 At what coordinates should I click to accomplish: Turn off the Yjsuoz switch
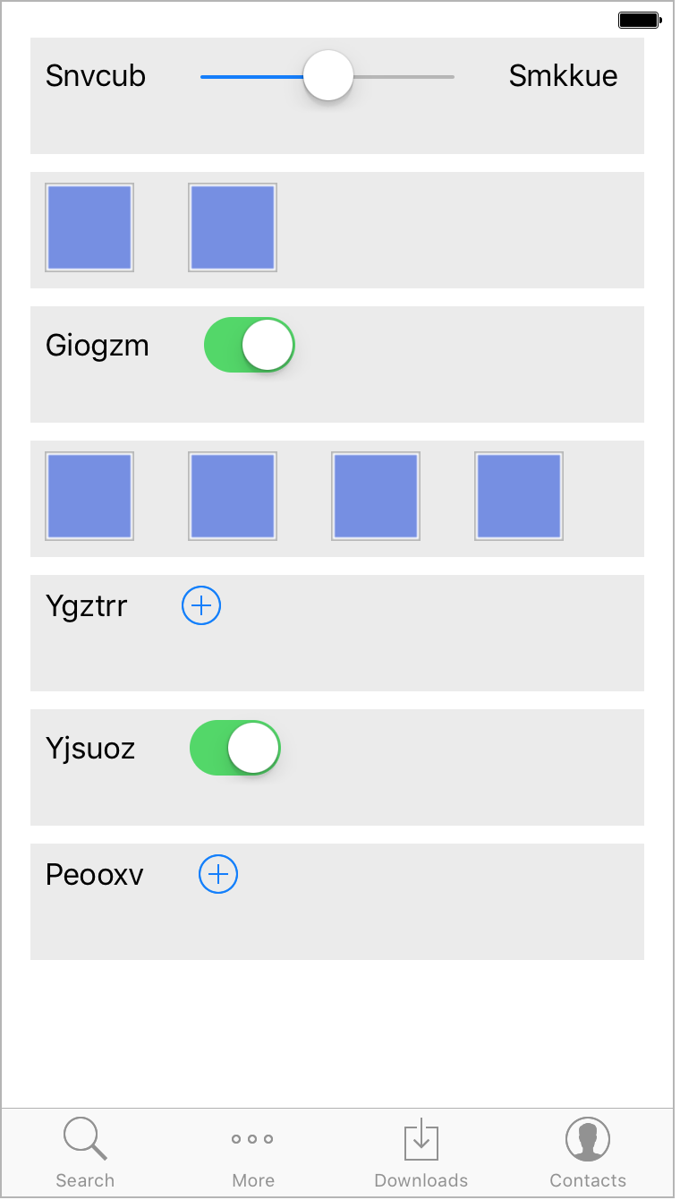pyautogui.click(x=235, y=748)
